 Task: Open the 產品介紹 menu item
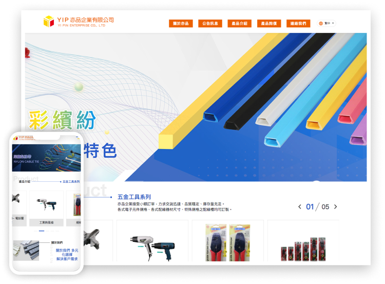click(239, 23)
